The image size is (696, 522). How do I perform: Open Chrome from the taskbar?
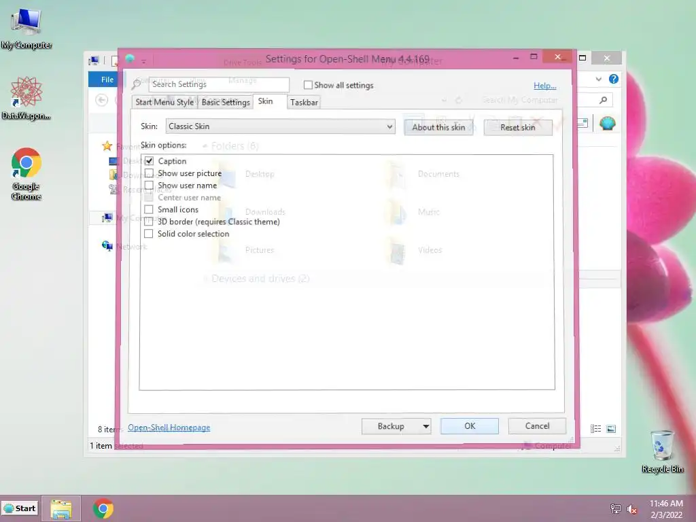(x=103, y=508)
